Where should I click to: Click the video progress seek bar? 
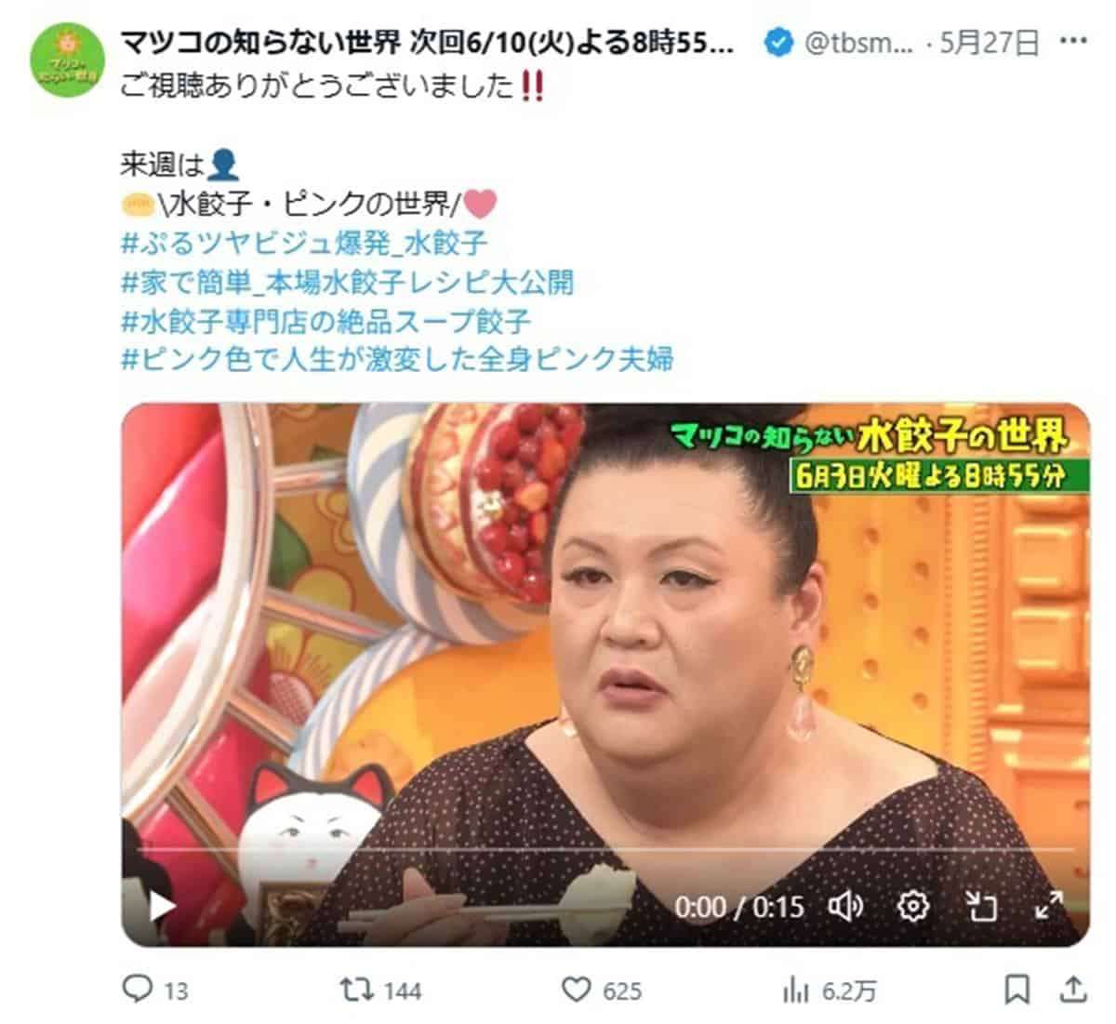[x=605, y=850]
